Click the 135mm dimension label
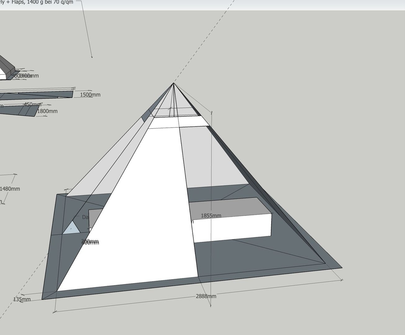405x335 pixels. pos(22,299)
